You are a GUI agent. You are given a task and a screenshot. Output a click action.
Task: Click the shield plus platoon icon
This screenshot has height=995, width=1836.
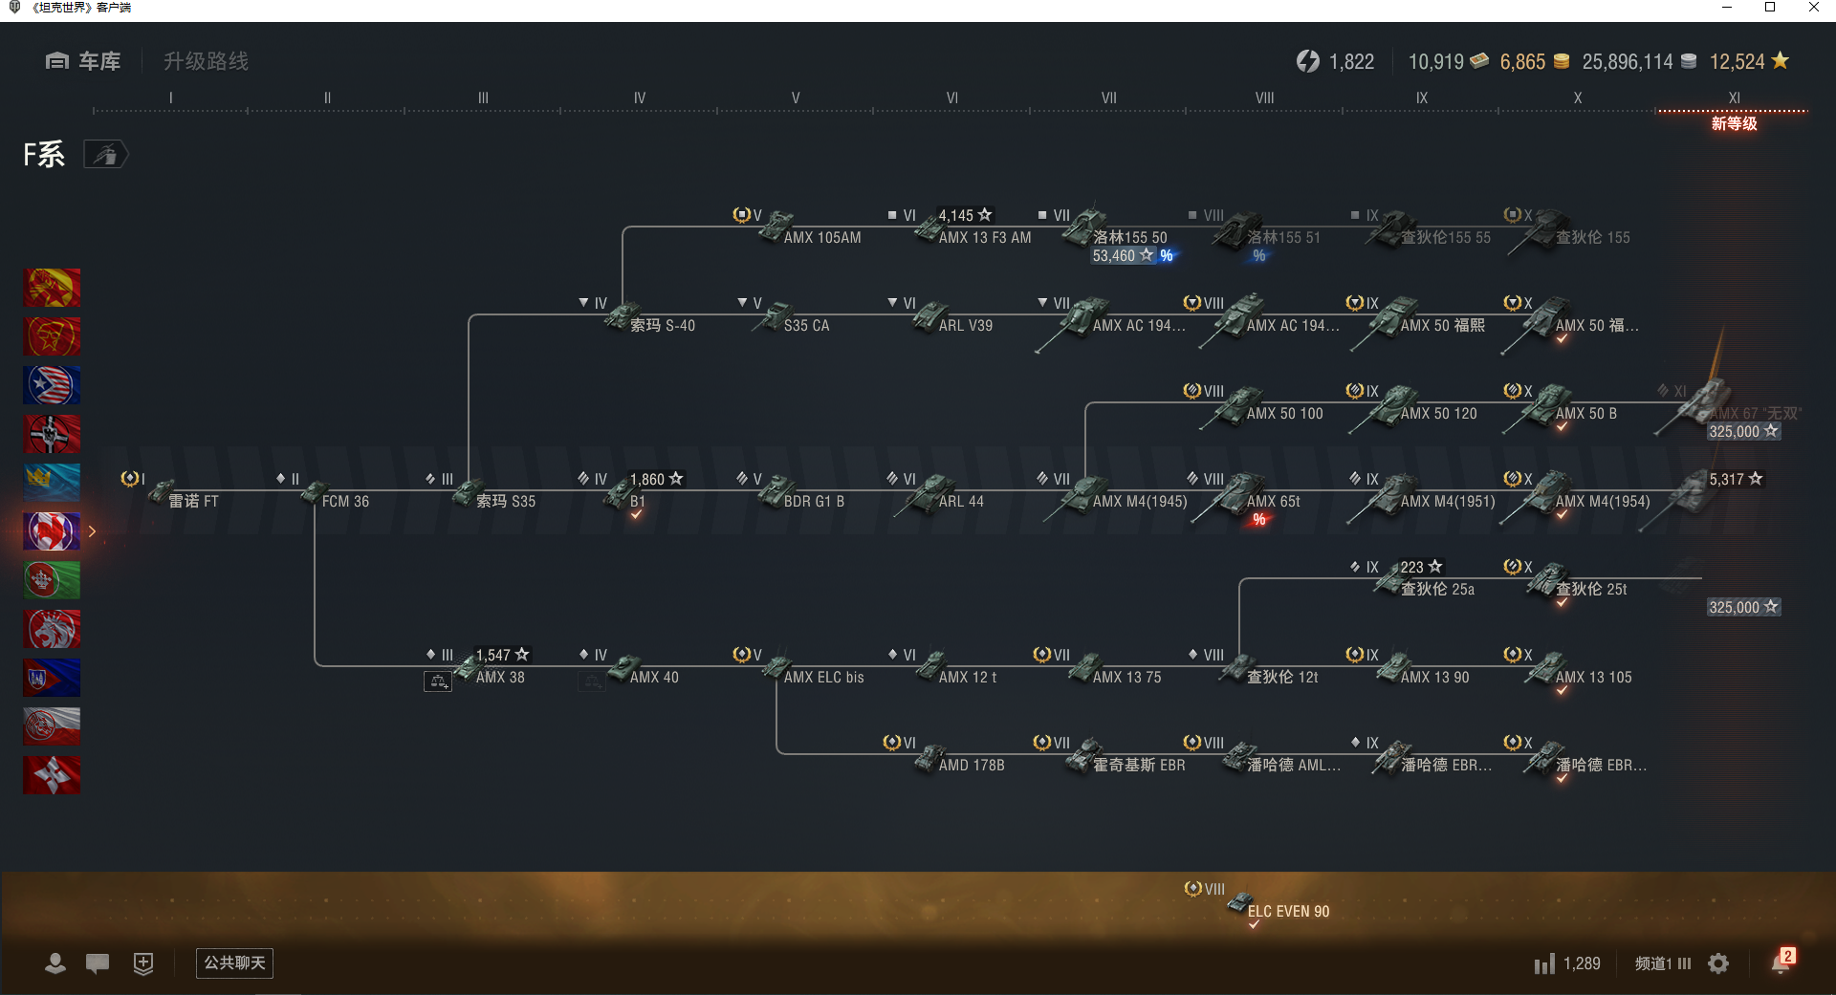(143, 963)
